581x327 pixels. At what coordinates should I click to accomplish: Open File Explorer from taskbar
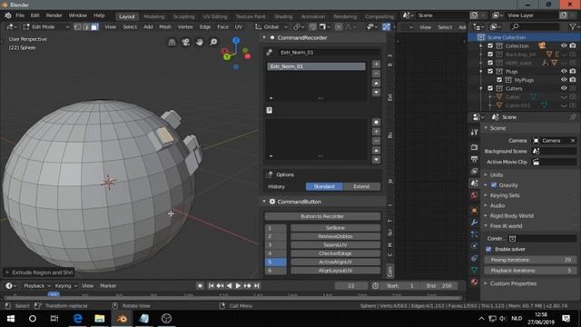pyautogui.click(x=99, y=319)
